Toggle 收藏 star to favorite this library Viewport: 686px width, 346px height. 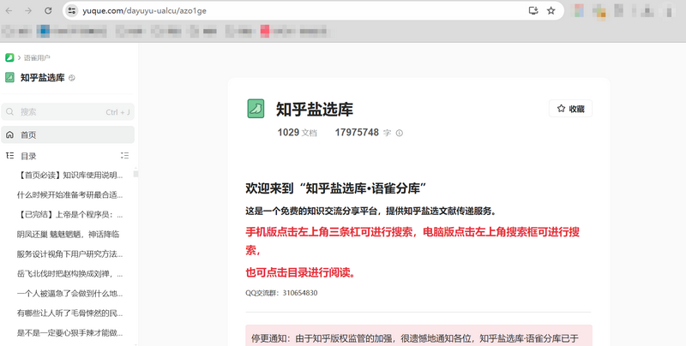click(x=570, y=109)
